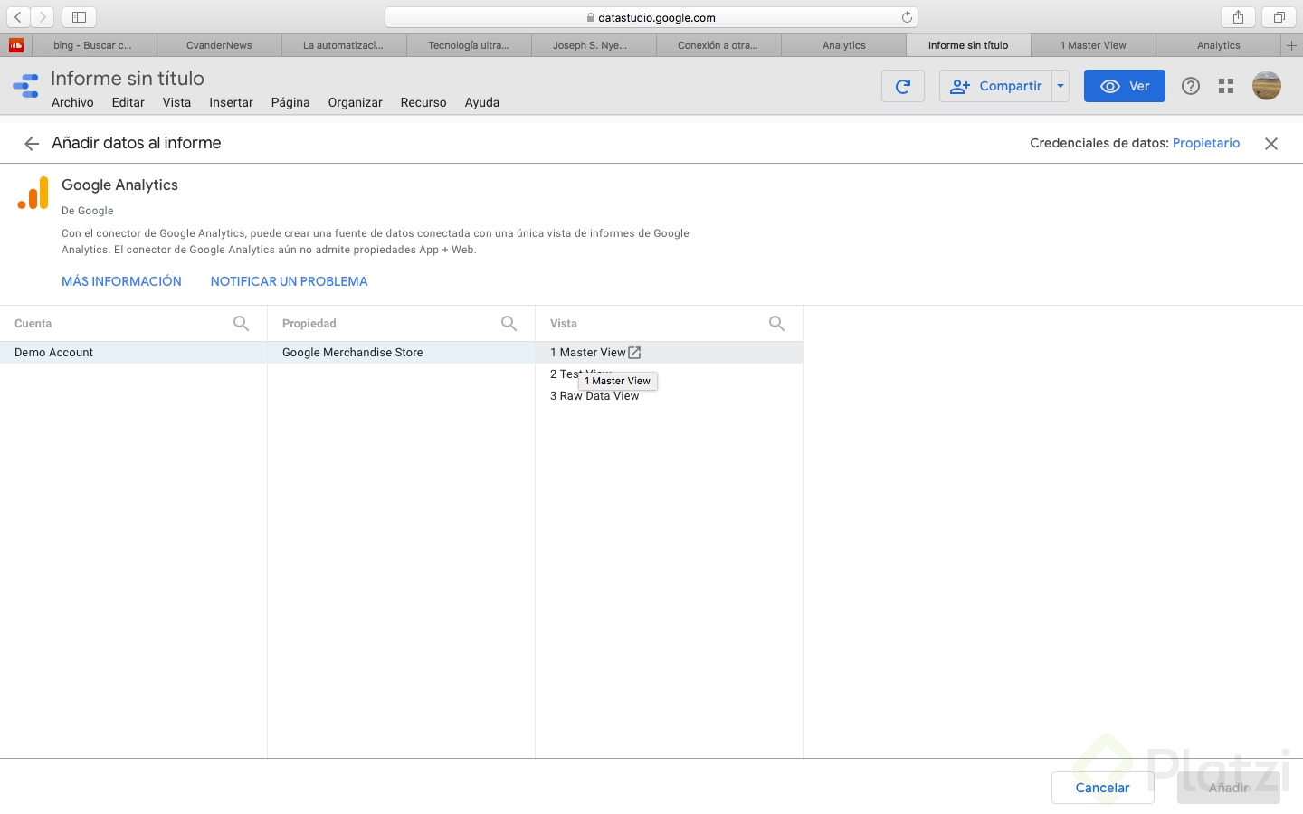The height and width of the screenshot is (814, 1303).
Task: Open the Recurso menu
Action: click(x=423, y=103)
